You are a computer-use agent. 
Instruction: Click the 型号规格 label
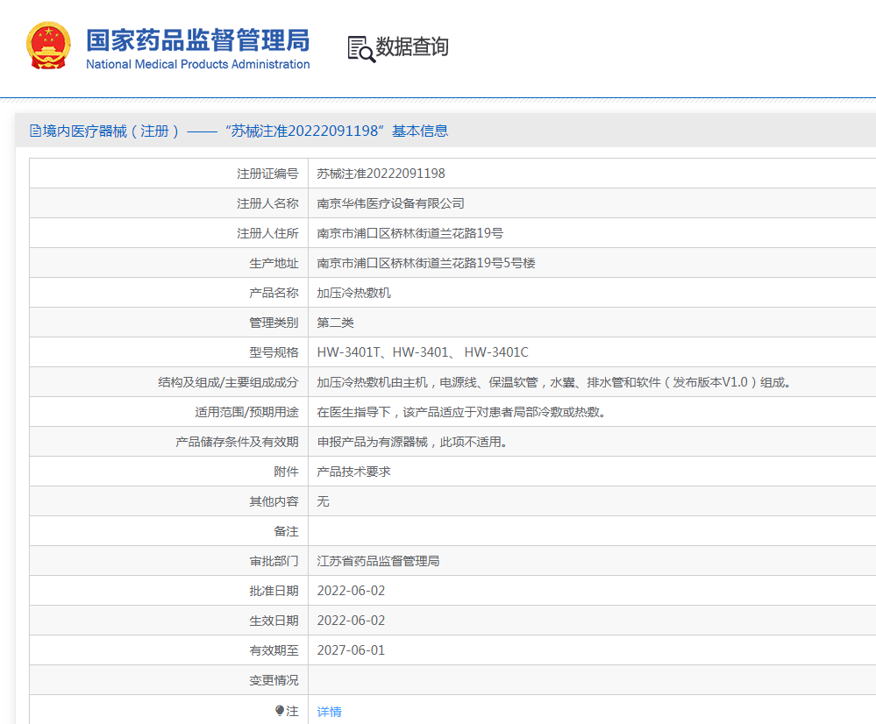[274, 352]
